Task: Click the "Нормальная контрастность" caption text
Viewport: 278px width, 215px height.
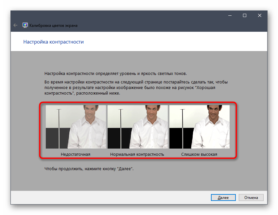Action: click(137, 154)
